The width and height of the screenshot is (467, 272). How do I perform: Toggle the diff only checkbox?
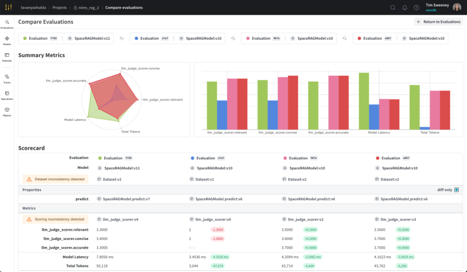[x=456, y=190]
